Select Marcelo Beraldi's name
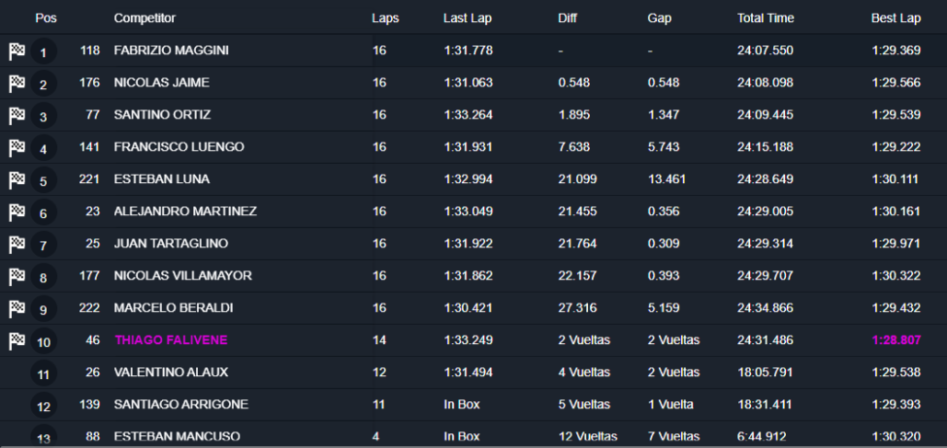The height and width of the screenshot is (448, 947). coord(160,308)
